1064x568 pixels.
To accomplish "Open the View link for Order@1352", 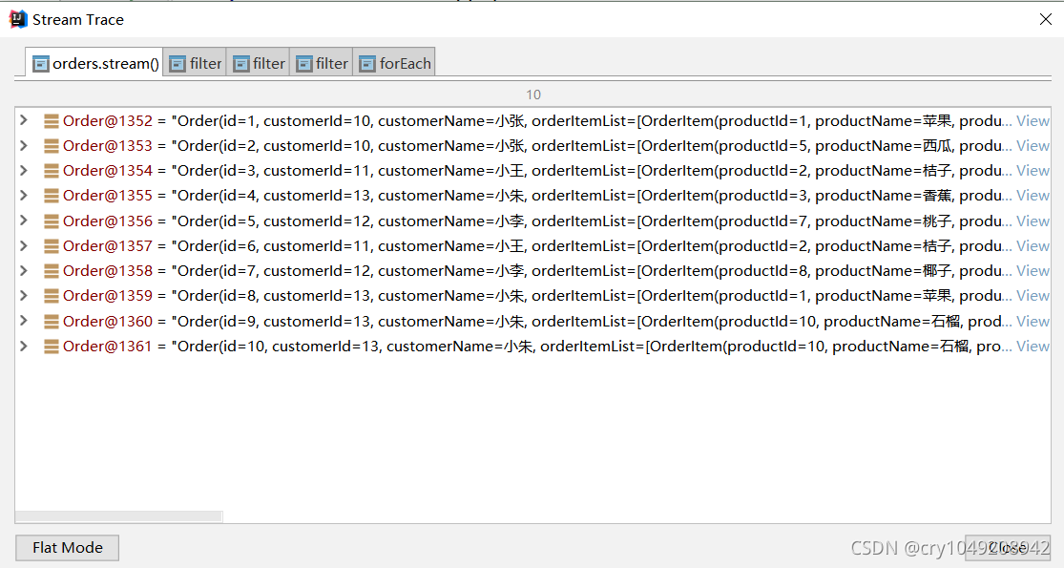I will (1033, 120).
